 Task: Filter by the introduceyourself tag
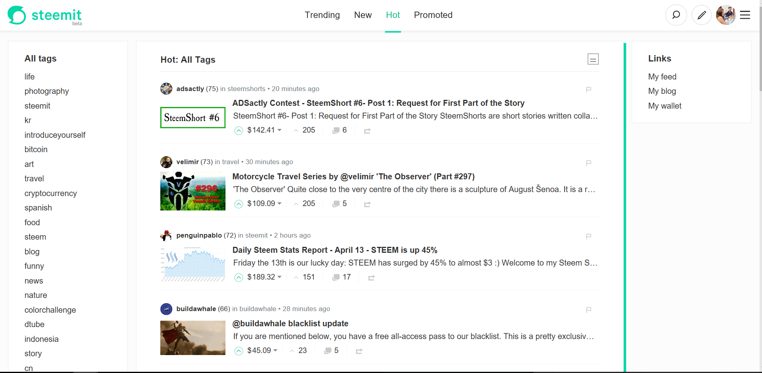[x=55, y=135]
